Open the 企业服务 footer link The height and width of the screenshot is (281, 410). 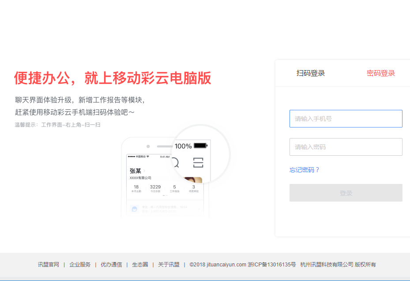(x=80, y=265)
